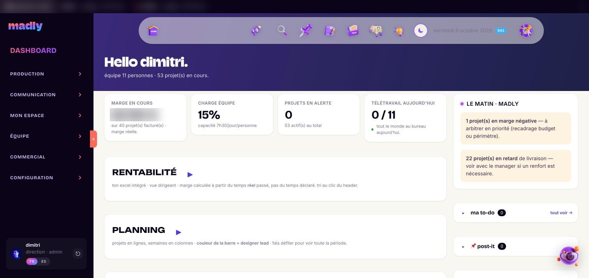Image resolution: width=589 pixels, height=278 pixels.
Task: Expand the Production sidebar section
Action: pyautogui.click(x=46, y=74)
